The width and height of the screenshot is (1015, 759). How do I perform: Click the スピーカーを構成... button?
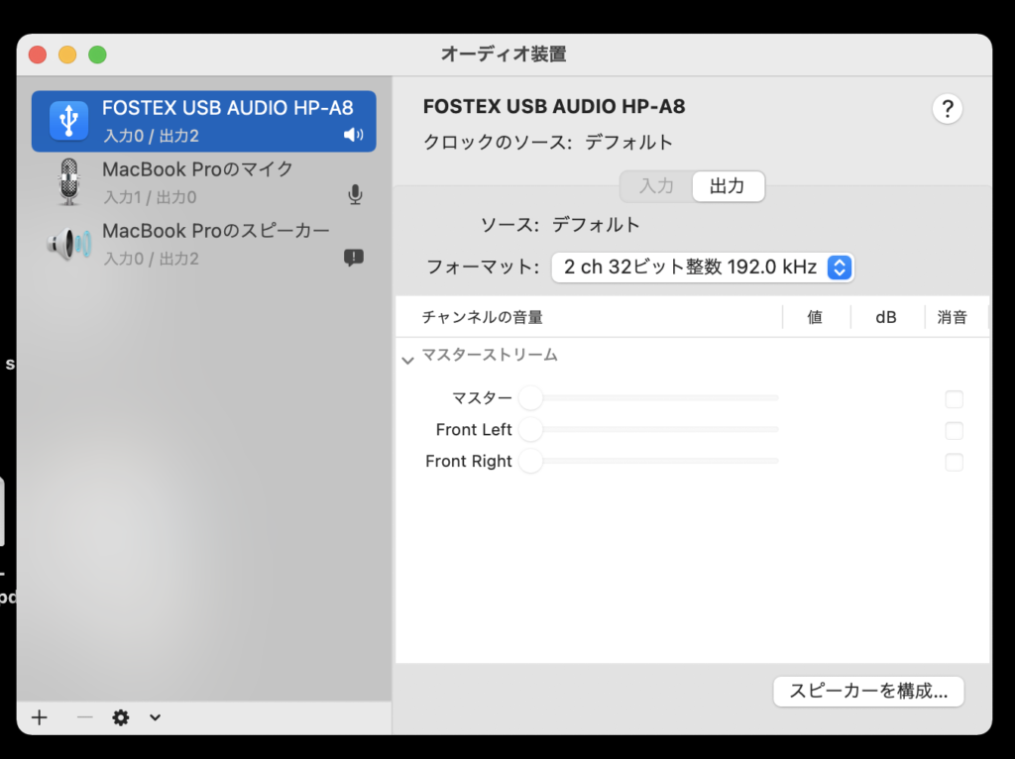tap(868, 691)
